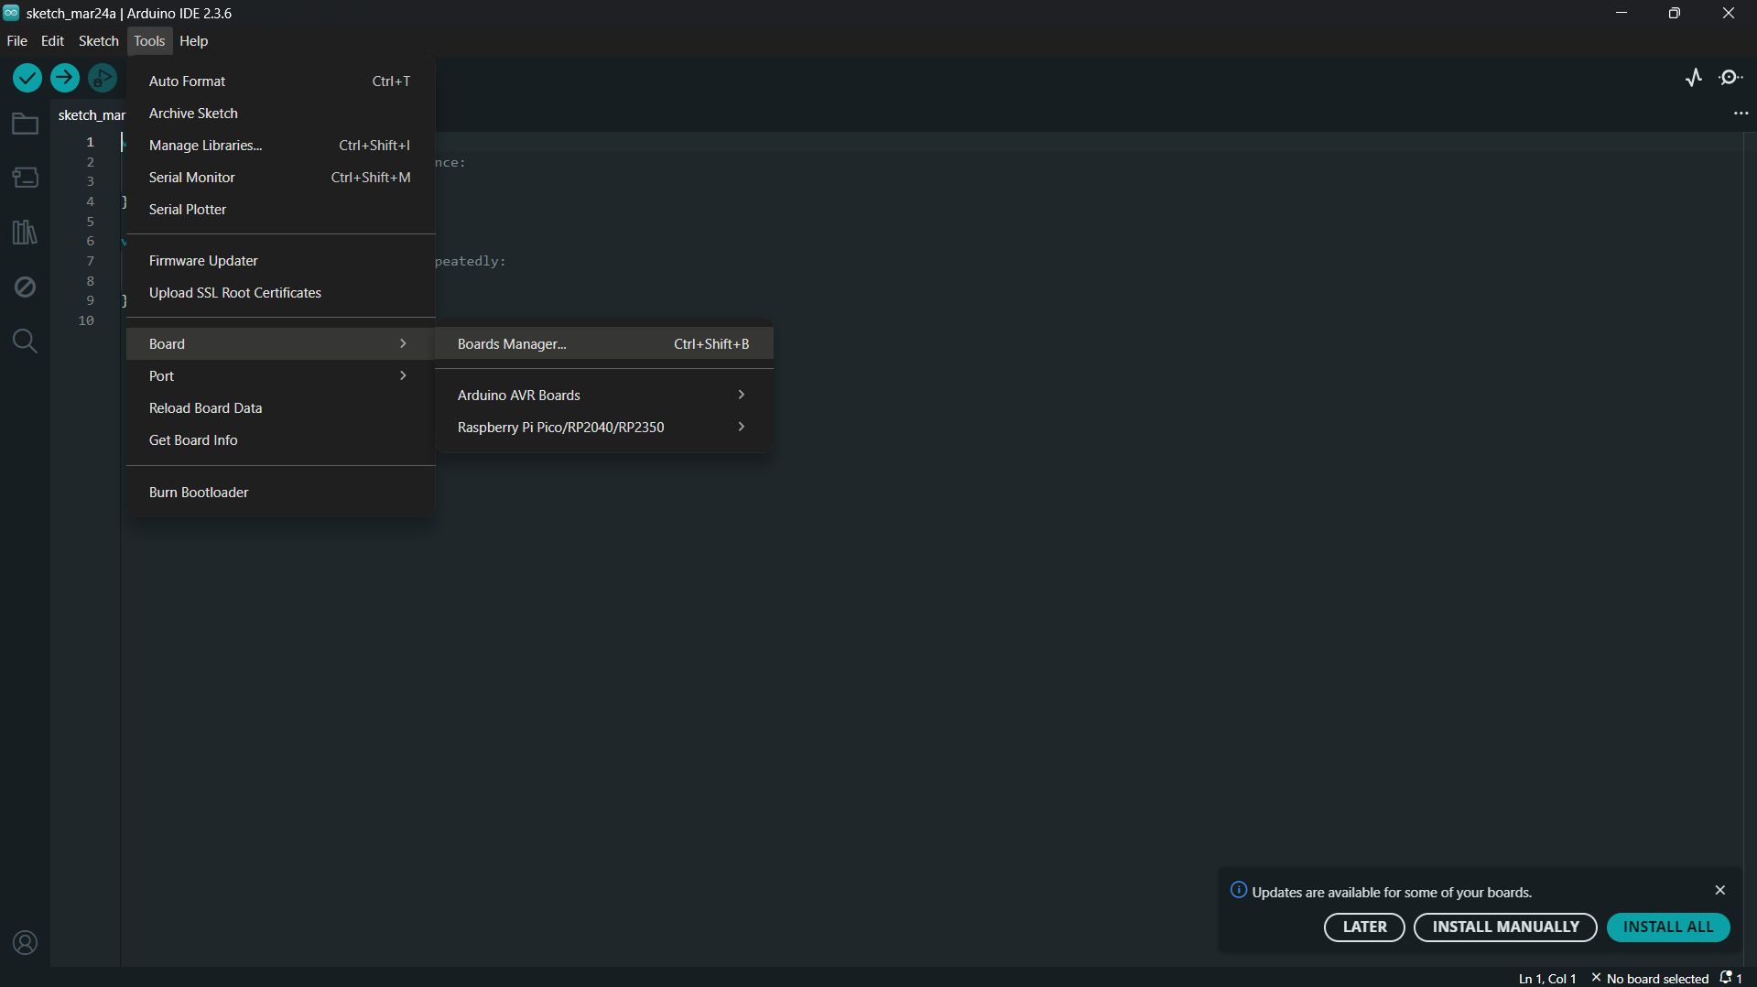The width and height of the screenshot is (1757, 987).
Task: Open the Search magnifier sidebar icon
Action: (25, 342)
